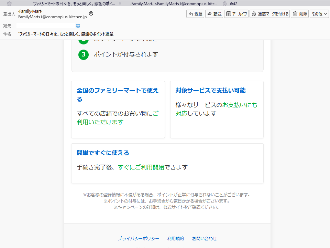330x248 pixels.
Task: Click the blue add-to-address-book icon beside 宛先
Action: click(78, 25)
